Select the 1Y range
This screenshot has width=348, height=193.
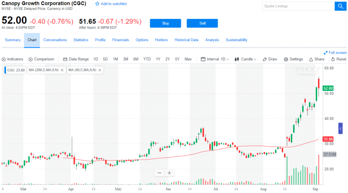[158, 59]
